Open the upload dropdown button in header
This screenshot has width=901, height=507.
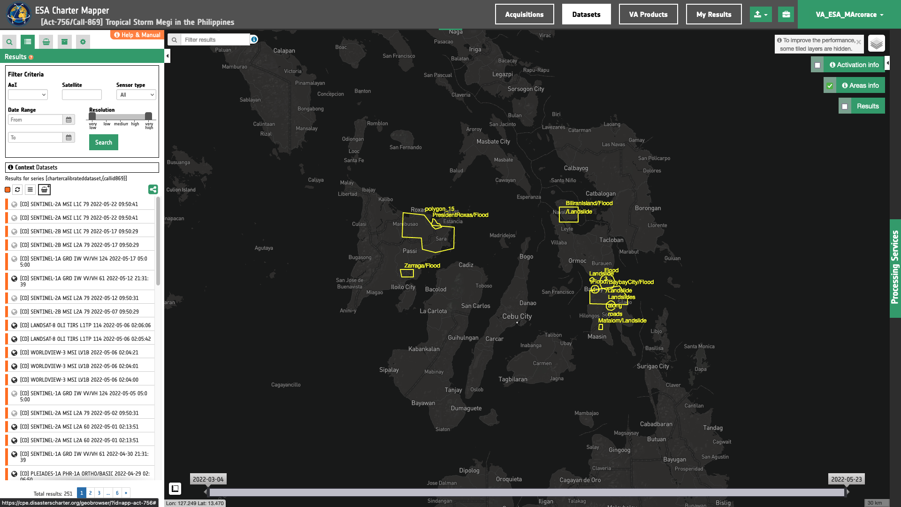click(x=761, y=15)
